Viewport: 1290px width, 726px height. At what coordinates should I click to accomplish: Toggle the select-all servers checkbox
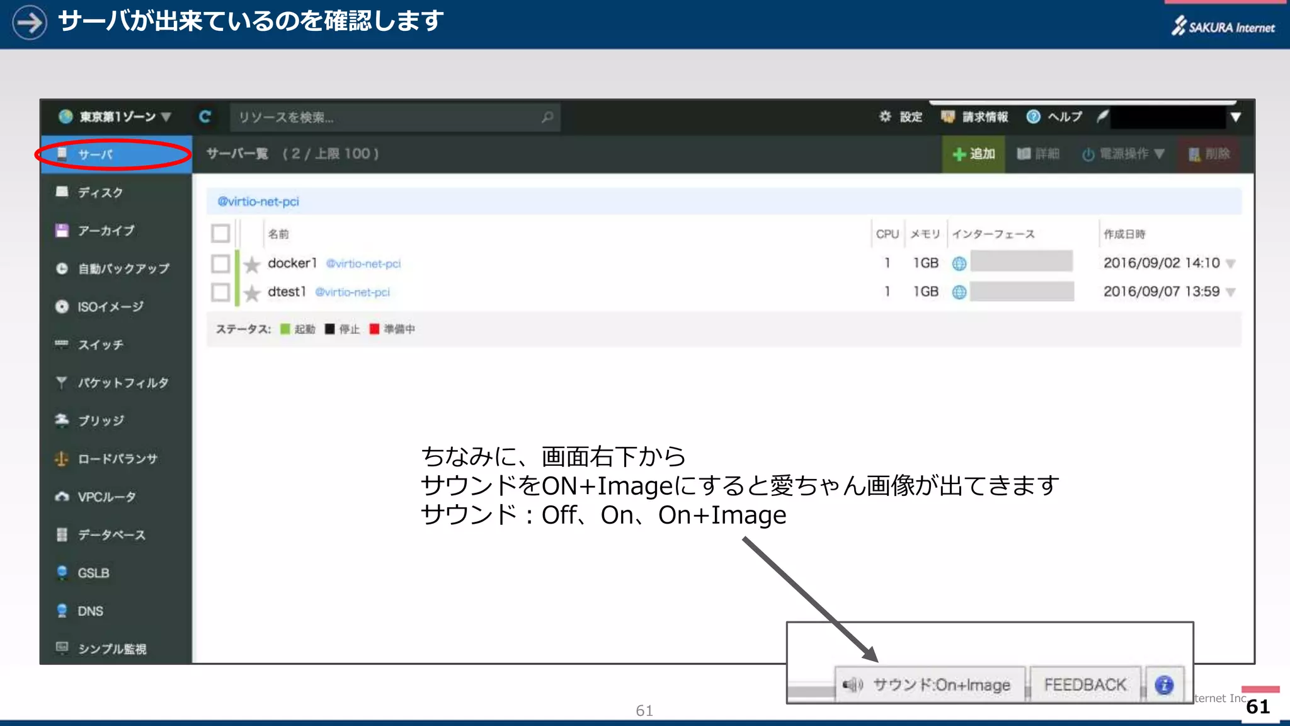220,233
